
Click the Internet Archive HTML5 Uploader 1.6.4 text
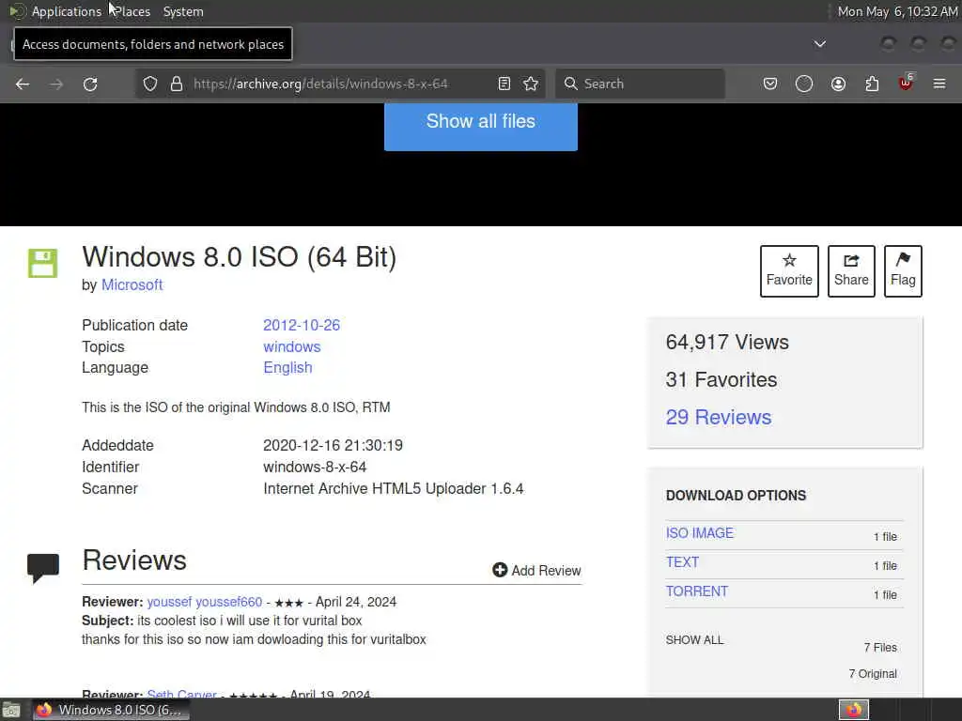point(394,488)
